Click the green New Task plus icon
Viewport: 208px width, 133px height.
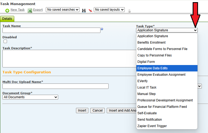click(7, 10)
